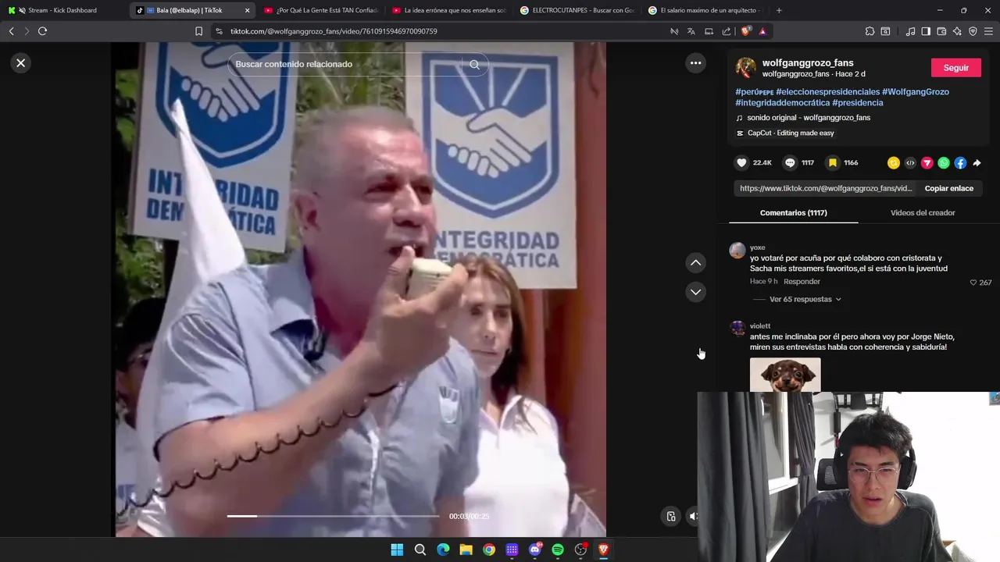Click hashtag #eleccionespresidenciales
1000x562 pixels.
tap(827, 92)
